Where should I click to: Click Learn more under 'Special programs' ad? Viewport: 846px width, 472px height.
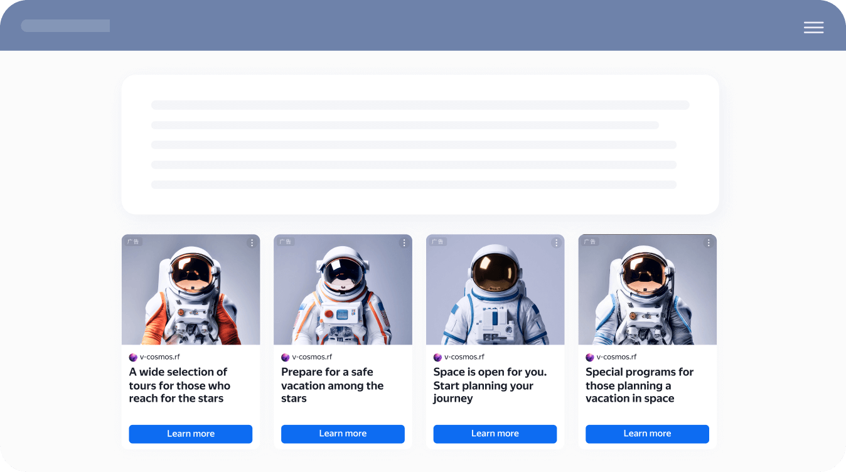pos(647,434)
